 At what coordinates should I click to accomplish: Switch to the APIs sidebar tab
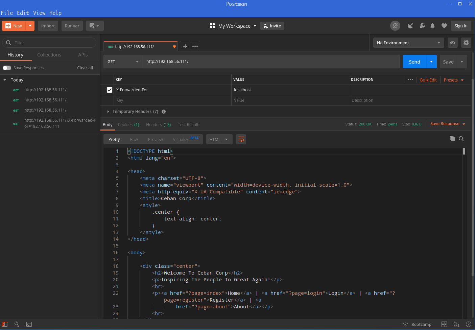coord(83,55)
